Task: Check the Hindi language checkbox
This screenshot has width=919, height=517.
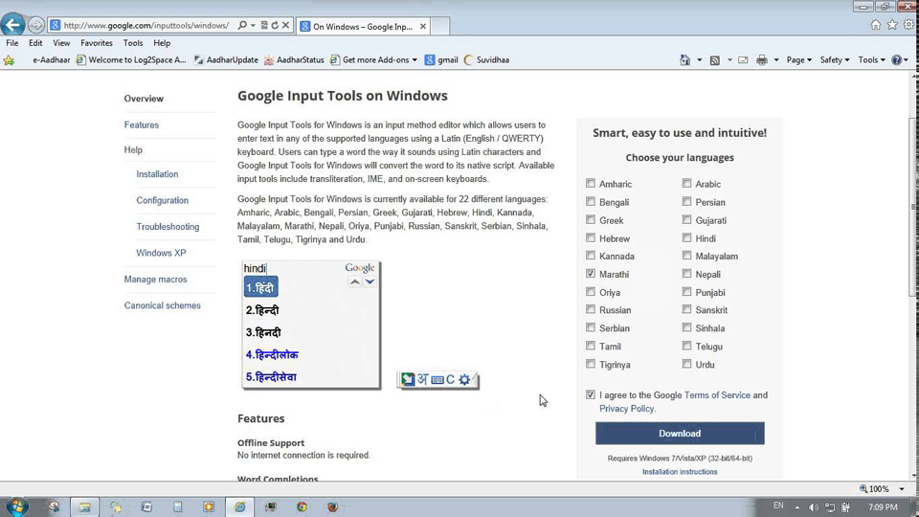Action: (x=686, y=238)
